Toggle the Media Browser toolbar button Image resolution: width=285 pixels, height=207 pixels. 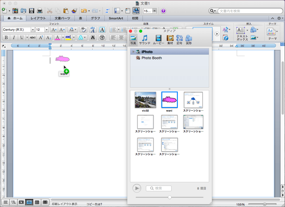point(136,11)
